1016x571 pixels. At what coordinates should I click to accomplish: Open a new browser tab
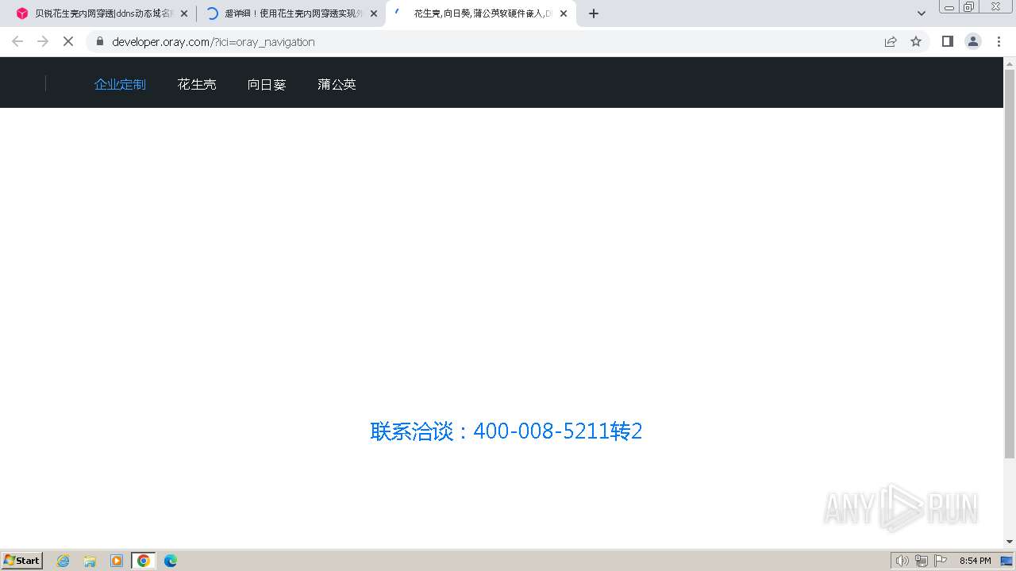click(x=594, y=13)
